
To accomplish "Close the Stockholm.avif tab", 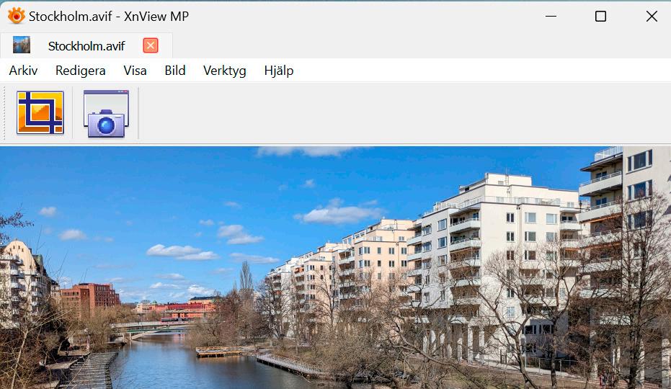I will point(151,45).
